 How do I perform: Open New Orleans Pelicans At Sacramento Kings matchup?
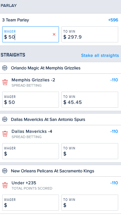(x=53, y=171)
